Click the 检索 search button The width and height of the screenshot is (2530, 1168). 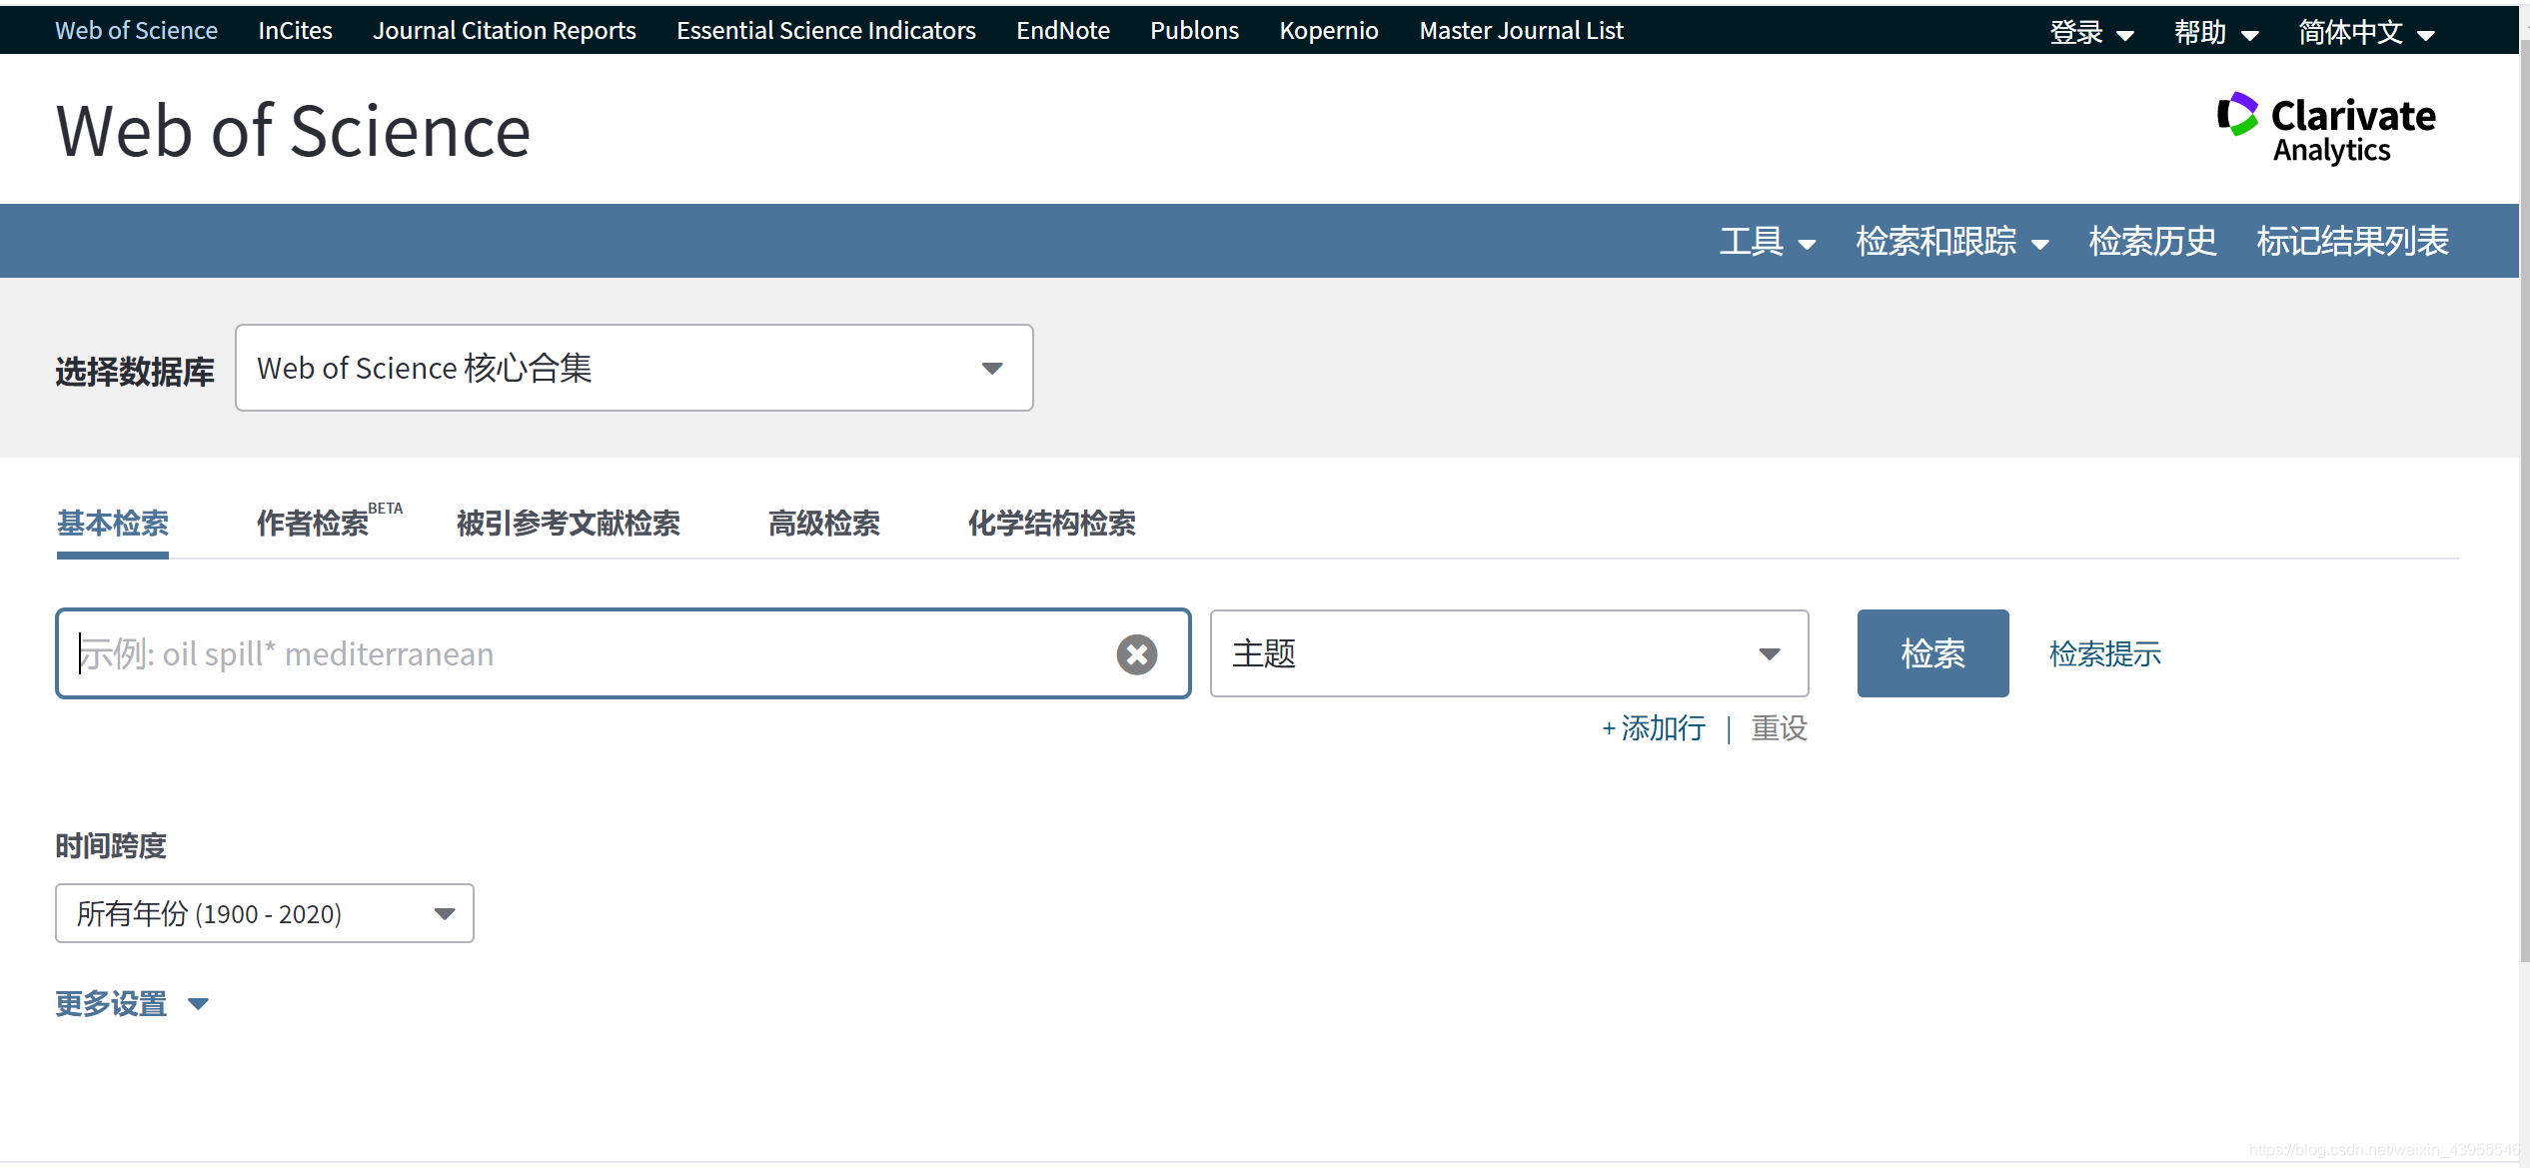(x=1931, y=653)
